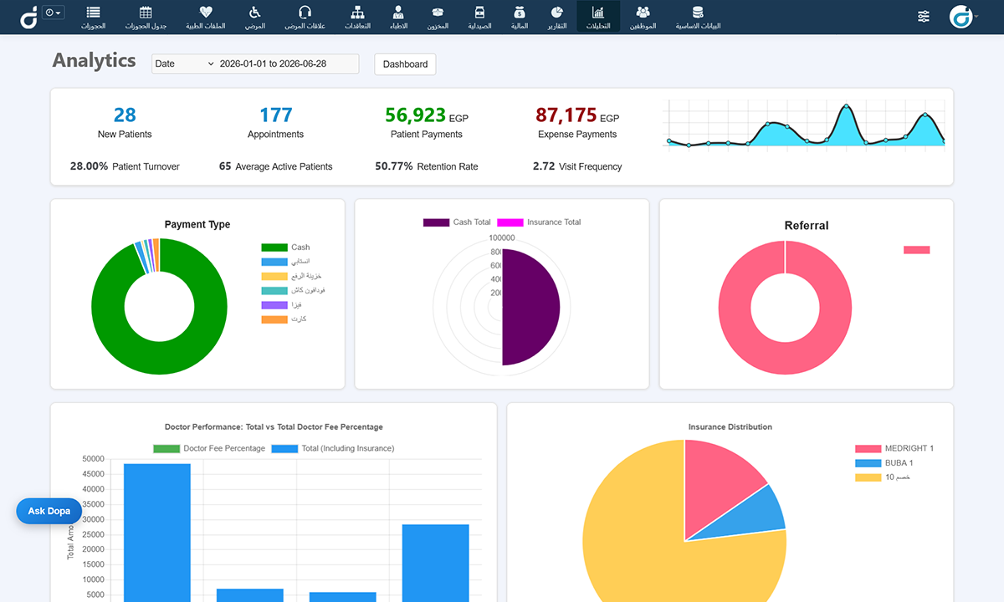Screen dimensions: 1004x602
Task: Click the 28 New Patients value
Action: [x=125, y=115]
